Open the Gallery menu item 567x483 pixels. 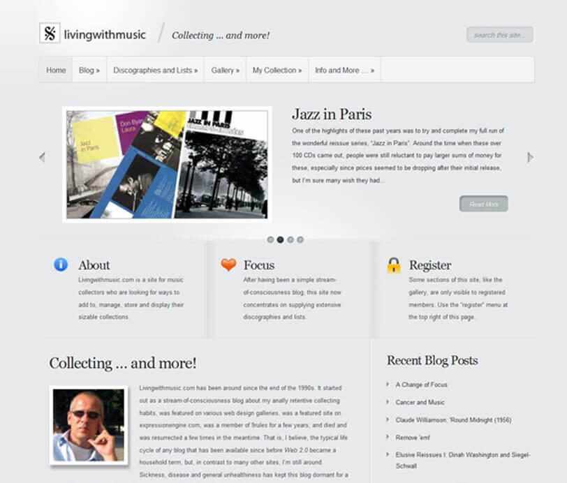225,70
